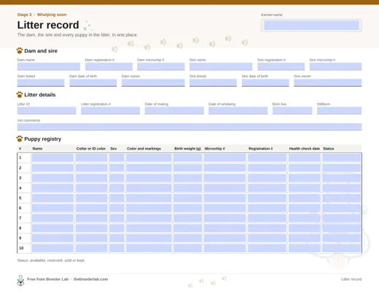Open thebreederlab.com link in footer
Screen dimensions: 379x293
(90, 279)
